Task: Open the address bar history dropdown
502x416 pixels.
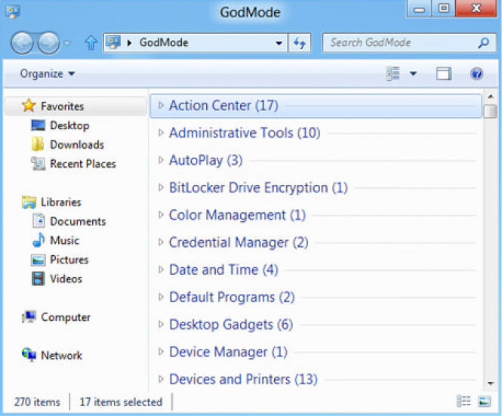Action: (279, 43)
